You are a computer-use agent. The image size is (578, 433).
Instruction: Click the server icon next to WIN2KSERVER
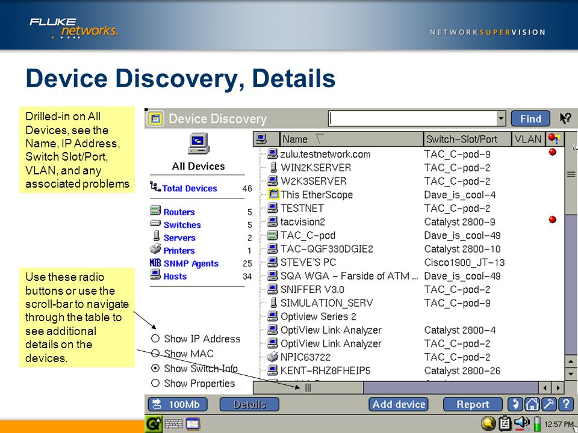[x=273, y=167]
